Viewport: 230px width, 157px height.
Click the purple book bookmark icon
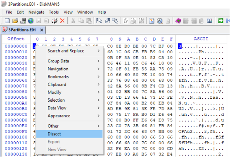click(x=178, y=21)
